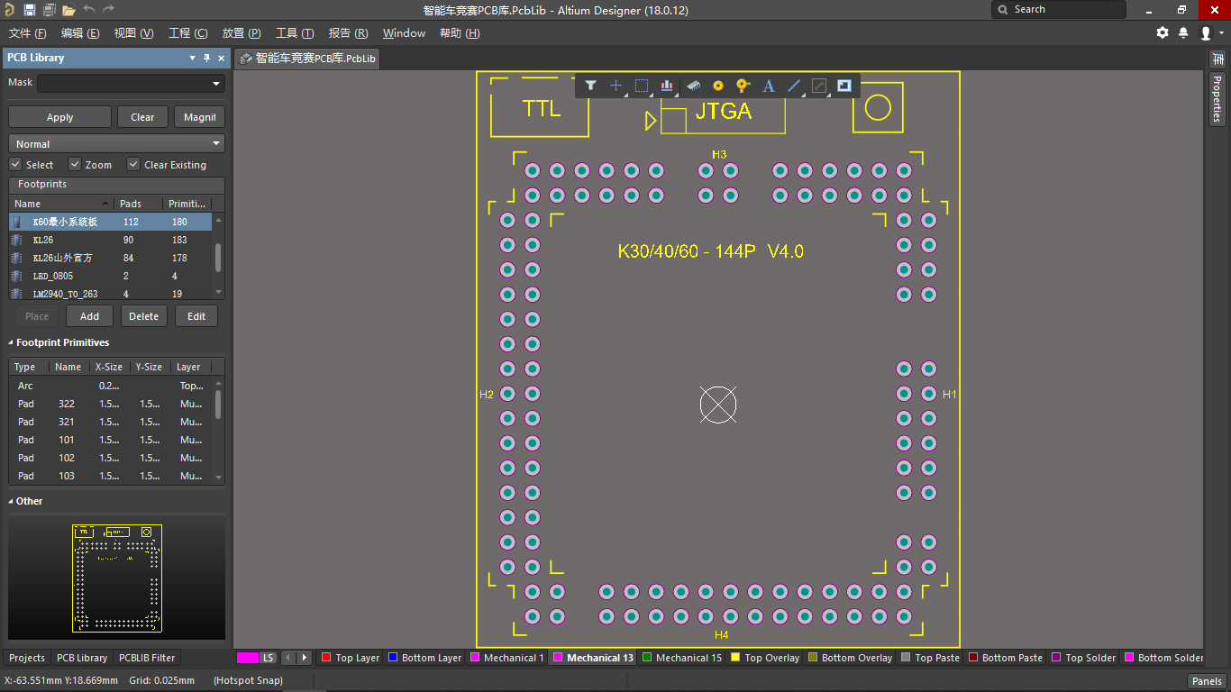The width and height of the screenshot is (1231, 692).
Task: Switch to the 智能车竞赛PCB库.PcbLib document tab
Action: coord(307,58)
